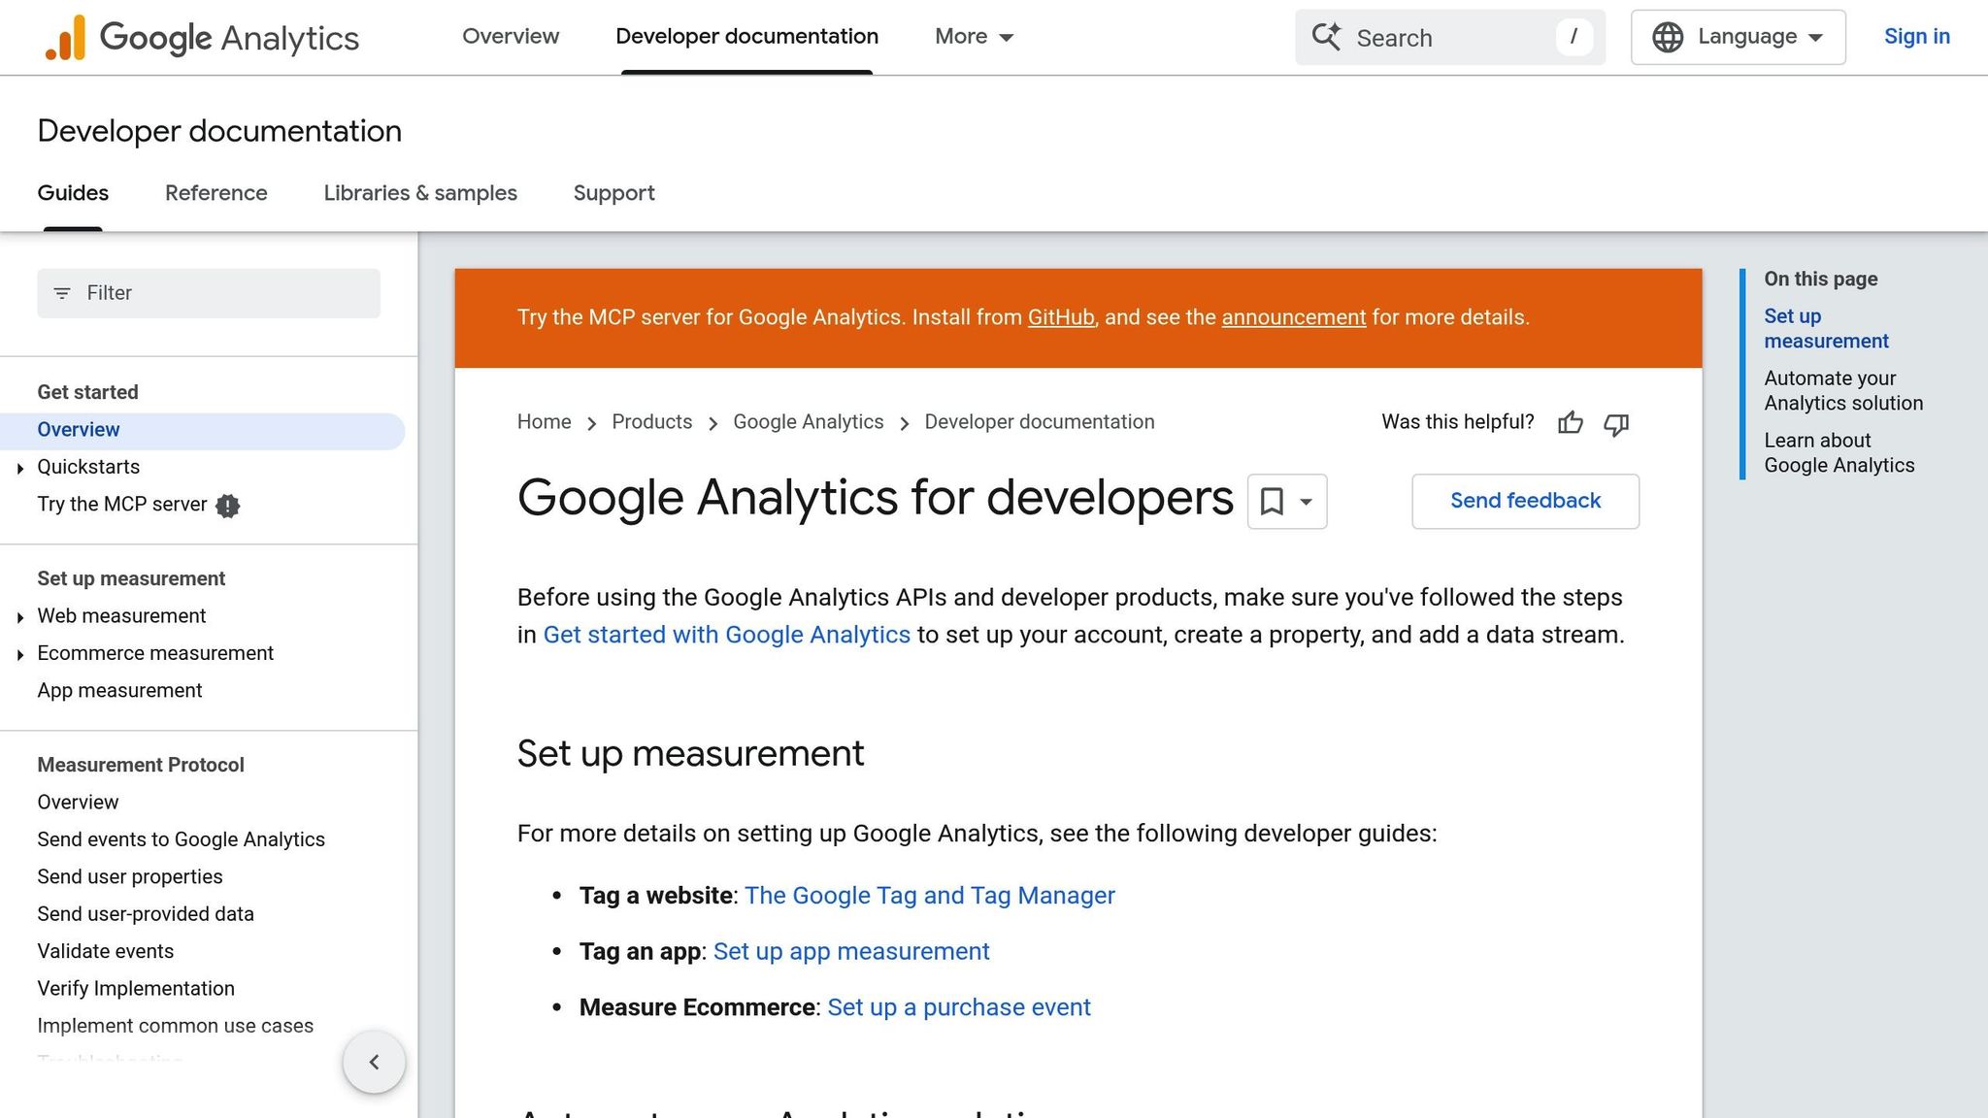Switch to the Guides tab
This screenshot has height=1118, width=1988.
73,193
